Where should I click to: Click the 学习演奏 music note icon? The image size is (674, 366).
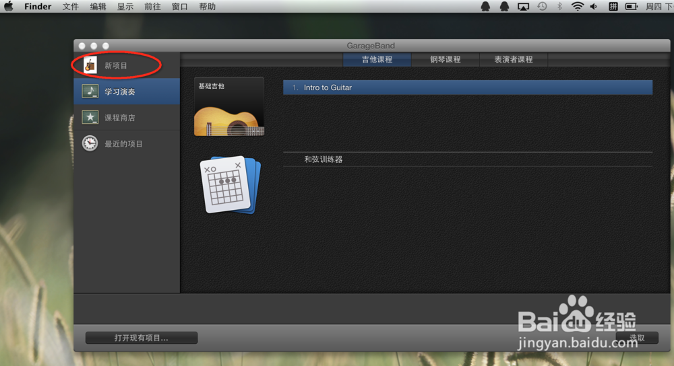[90, 91]
